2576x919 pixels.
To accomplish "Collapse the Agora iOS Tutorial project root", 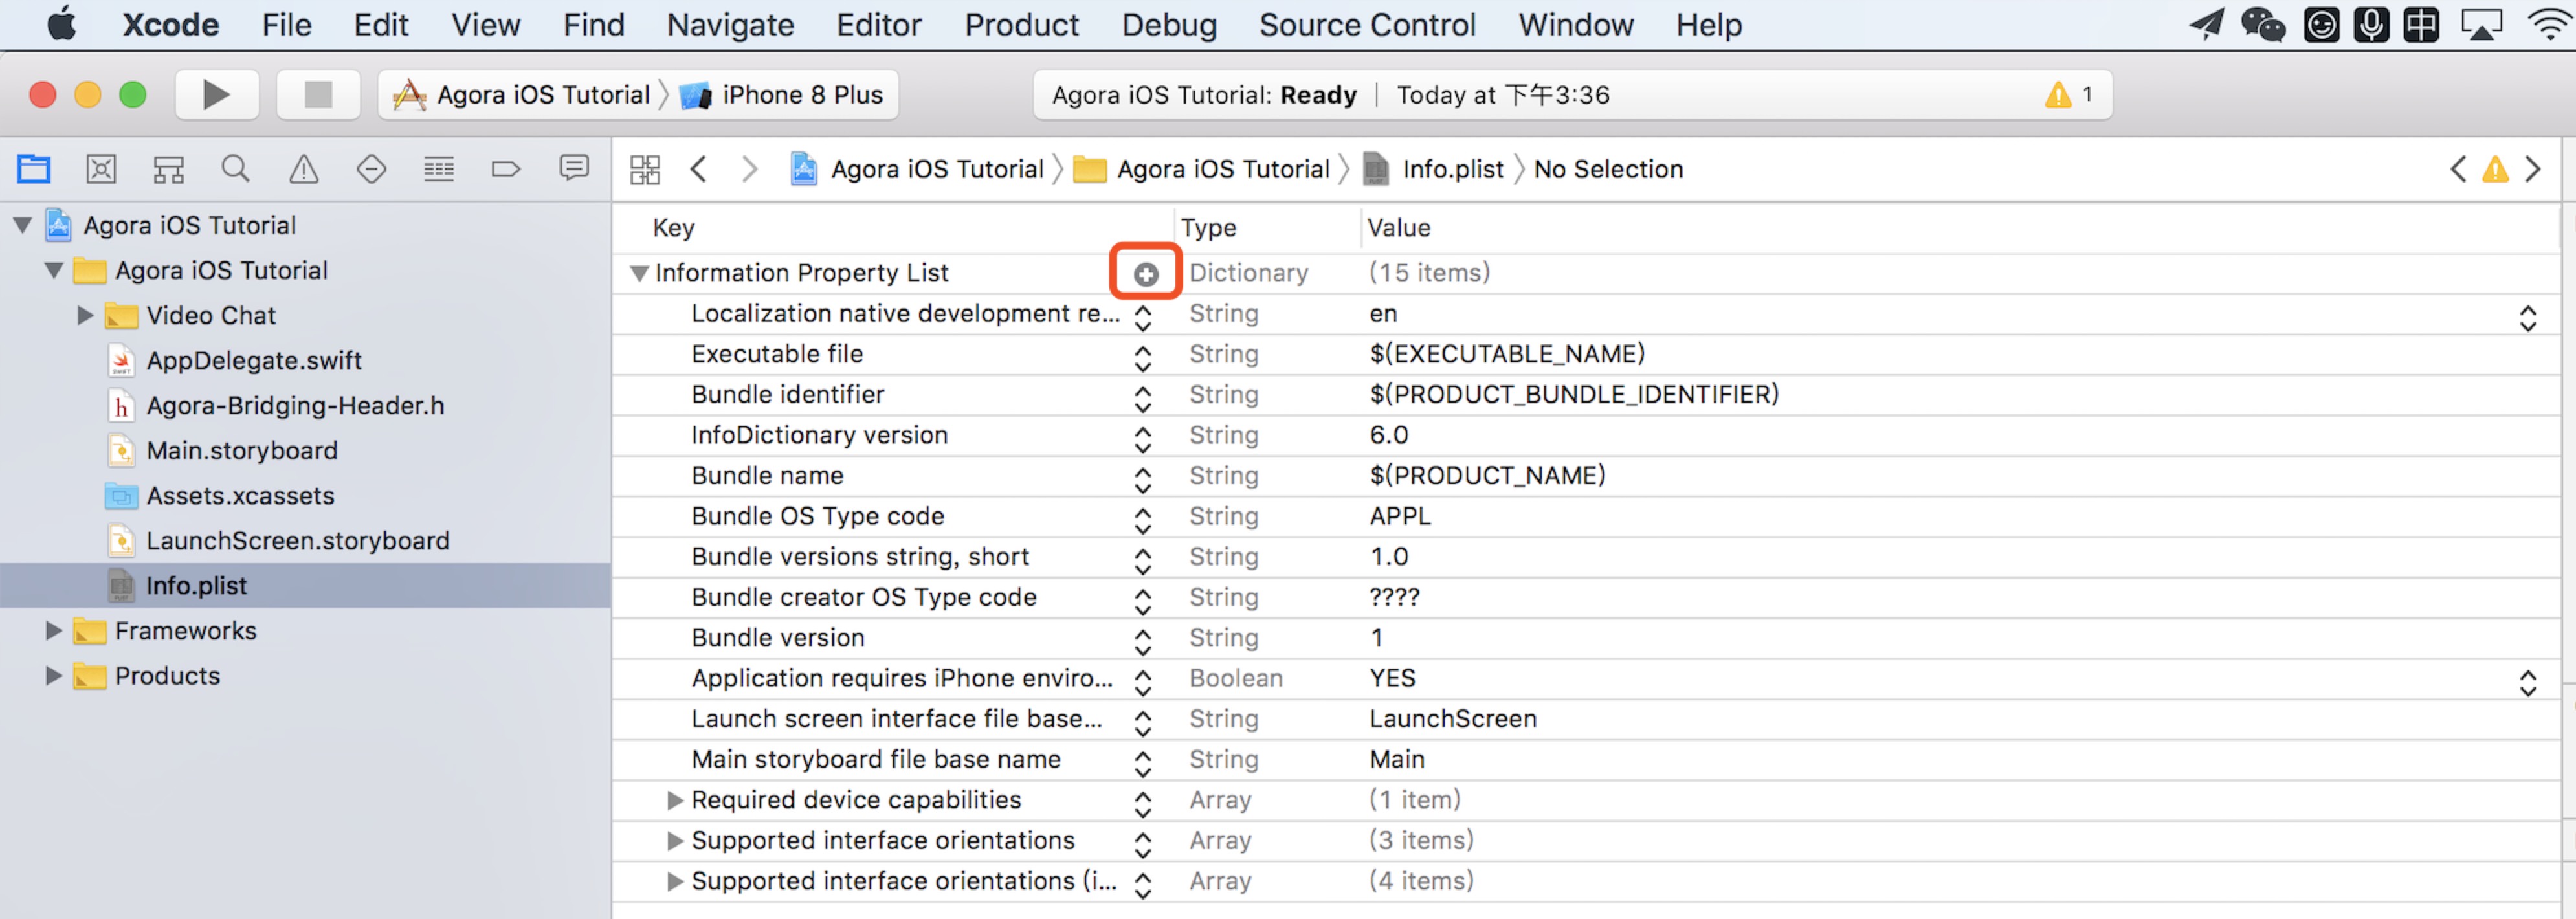I will [22, 225].
